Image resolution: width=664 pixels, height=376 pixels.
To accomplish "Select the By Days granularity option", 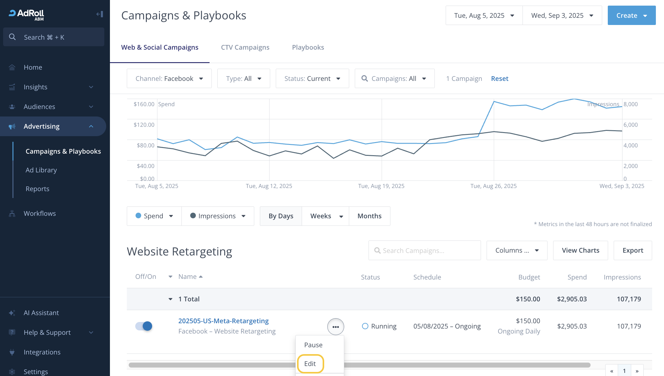I will coord(281,216).
